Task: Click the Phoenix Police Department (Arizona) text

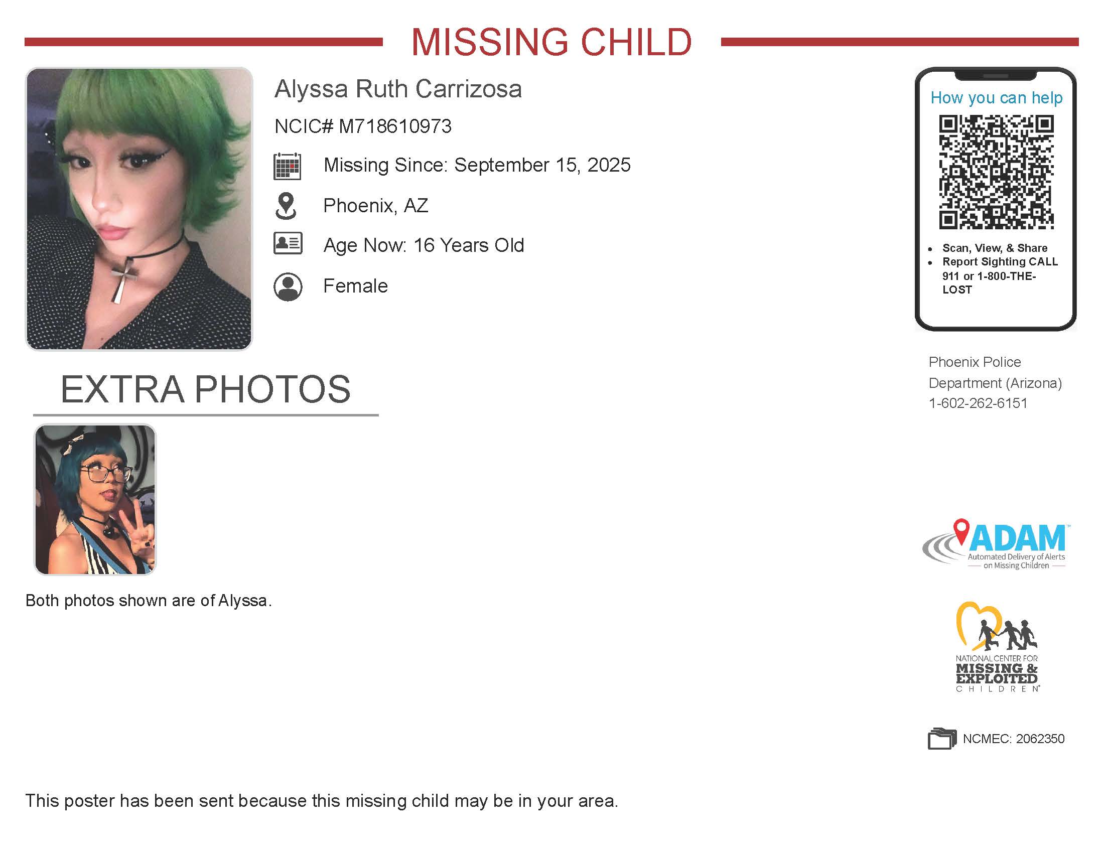Action: coord(995,372)
